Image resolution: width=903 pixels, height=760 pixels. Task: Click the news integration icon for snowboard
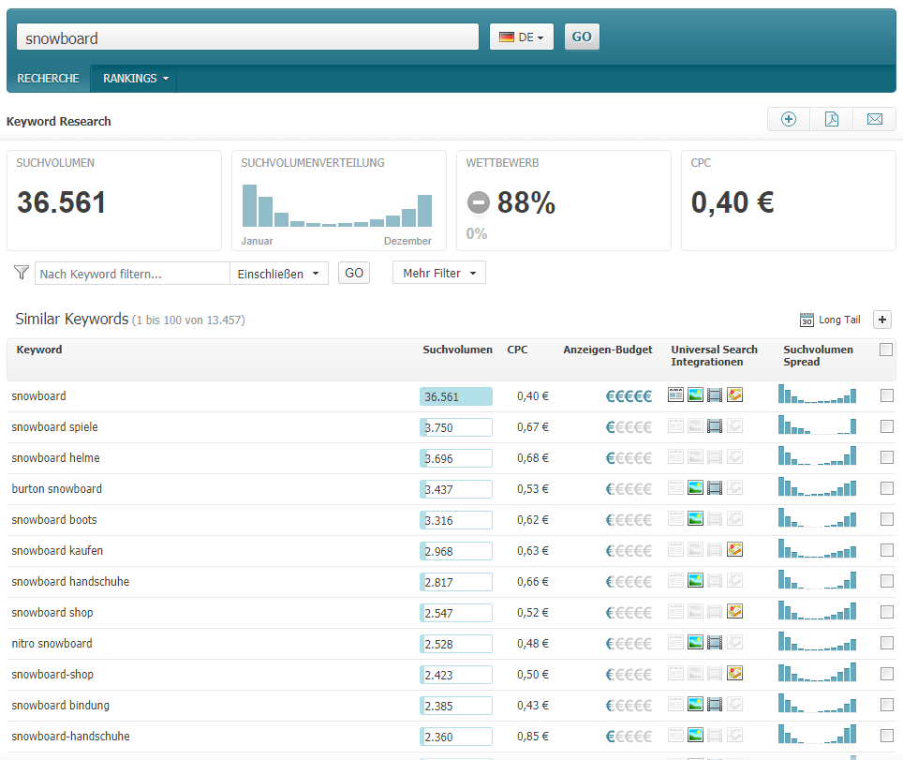[675, 395]
